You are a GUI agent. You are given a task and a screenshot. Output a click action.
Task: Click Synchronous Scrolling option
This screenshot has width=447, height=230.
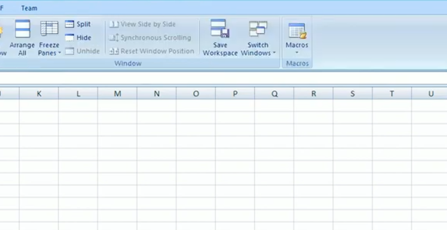[150, 38]
